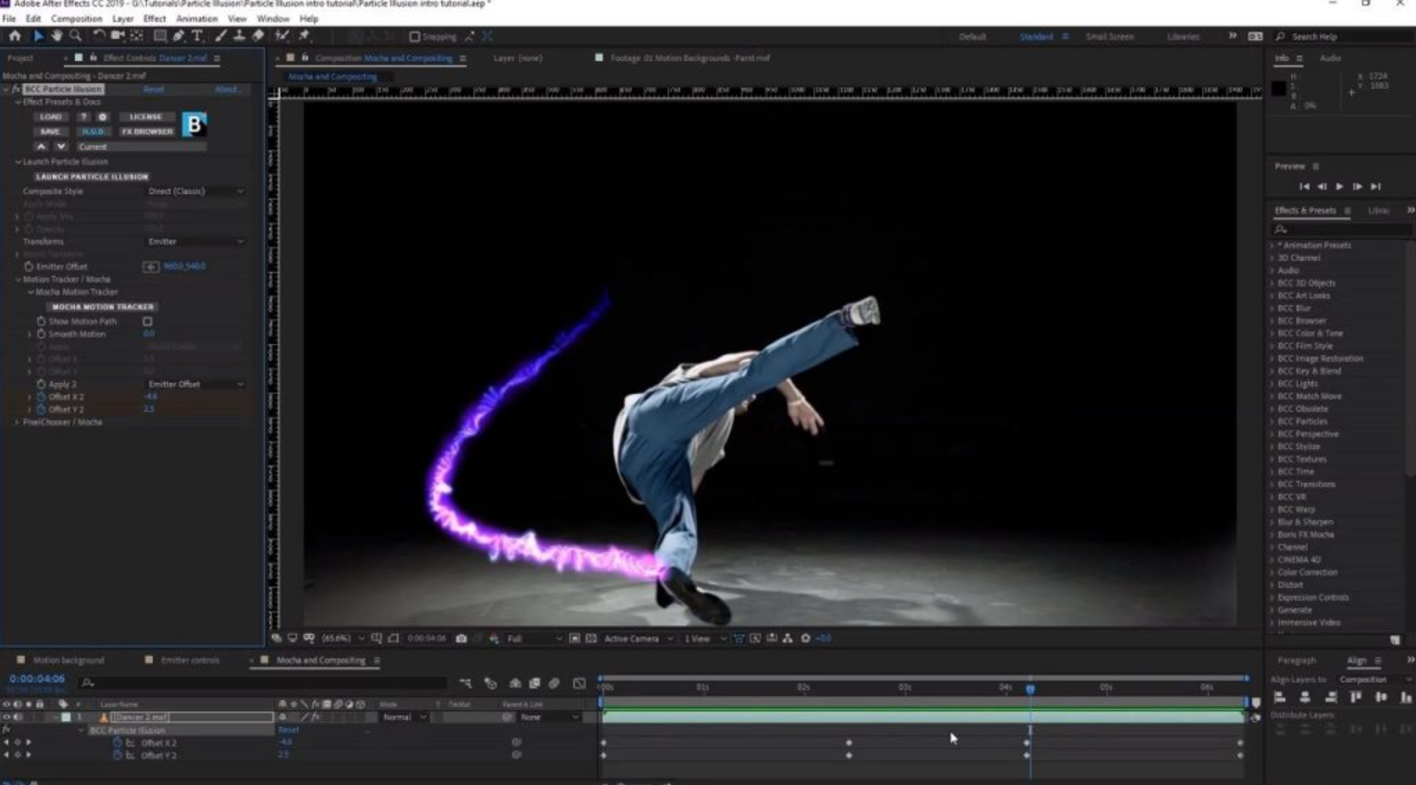Image resolution: width=1416 pixels, height=785 pixels.
Task: Select the Selection arrow tool
Action: (x=38, y=36)
